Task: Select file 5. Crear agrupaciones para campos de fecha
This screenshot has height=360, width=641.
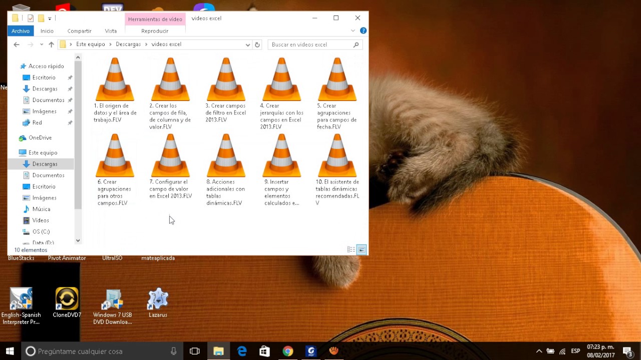Action: tap(337, 93)
